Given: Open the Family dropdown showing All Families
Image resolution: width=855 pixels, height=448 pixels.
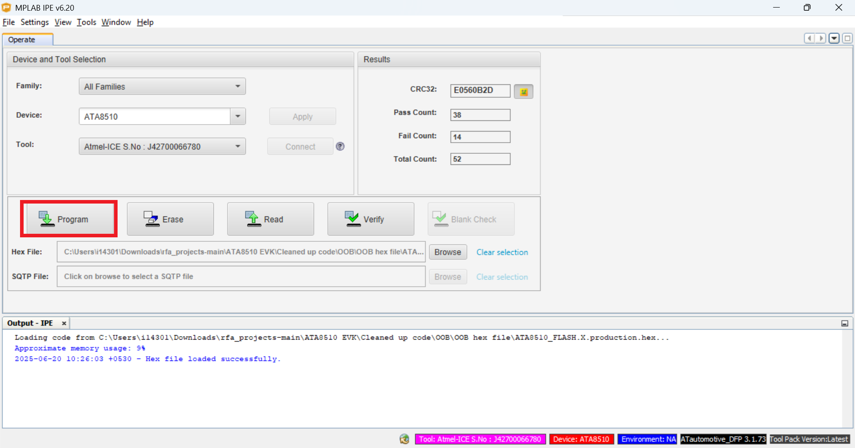Looking at the screenshot, I should (162, 86).
